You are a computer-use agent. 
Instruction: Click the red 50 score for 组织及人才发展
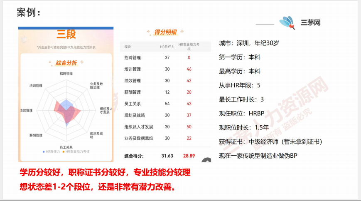[x=189, y=127]
